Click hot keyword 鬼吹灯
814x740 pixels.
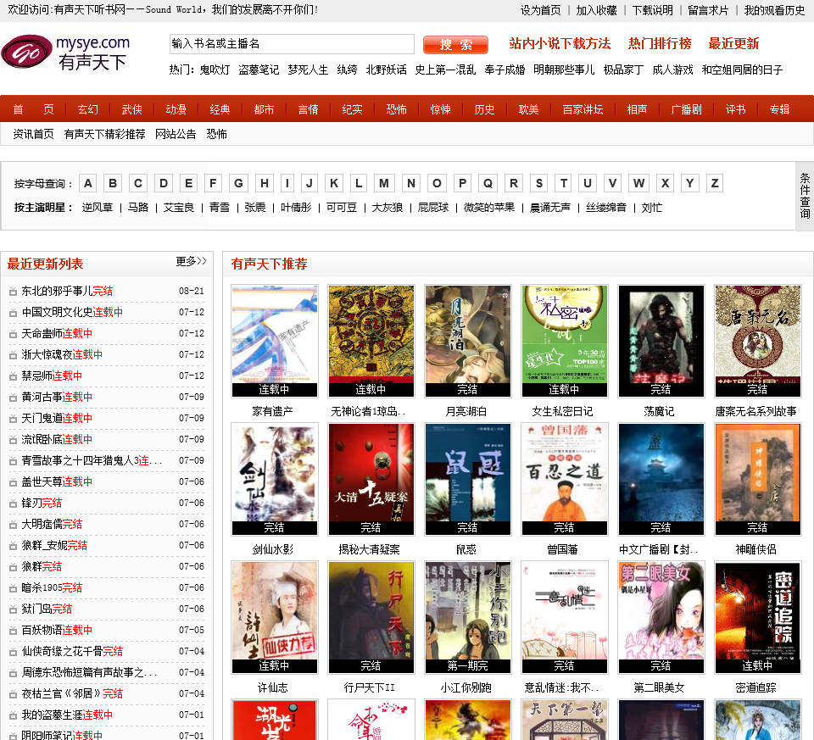[x=215, y=70]
